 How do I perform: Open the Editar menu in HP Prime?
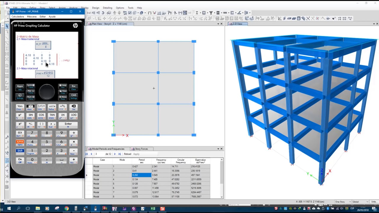point(43,17)
